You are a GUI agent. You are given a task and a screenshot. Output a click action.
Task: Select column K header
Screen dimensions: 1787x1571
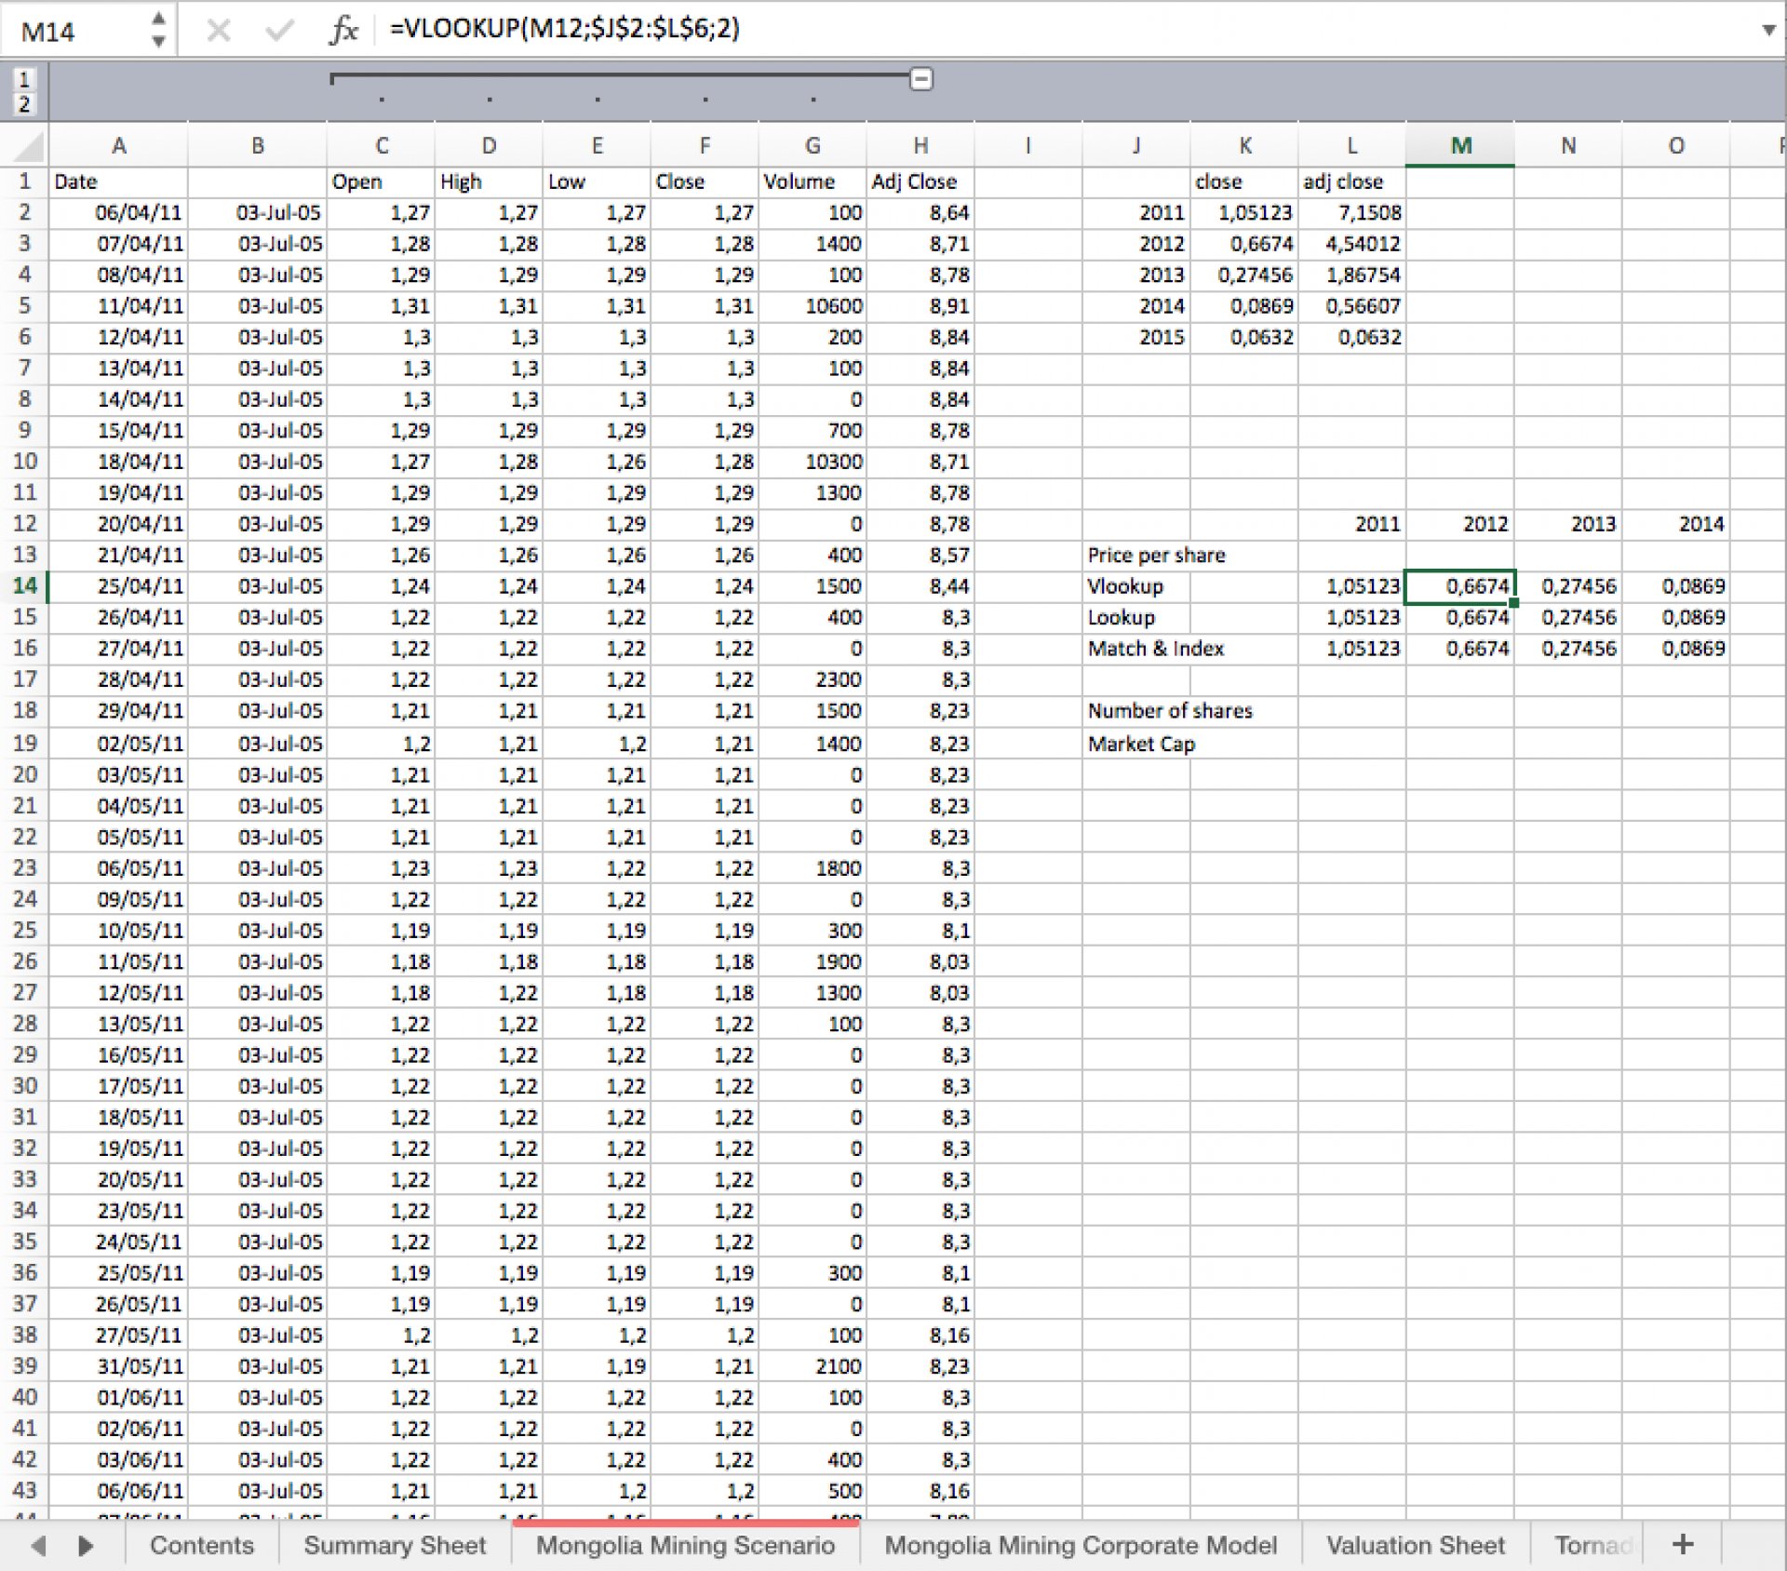click(1244, 145)
